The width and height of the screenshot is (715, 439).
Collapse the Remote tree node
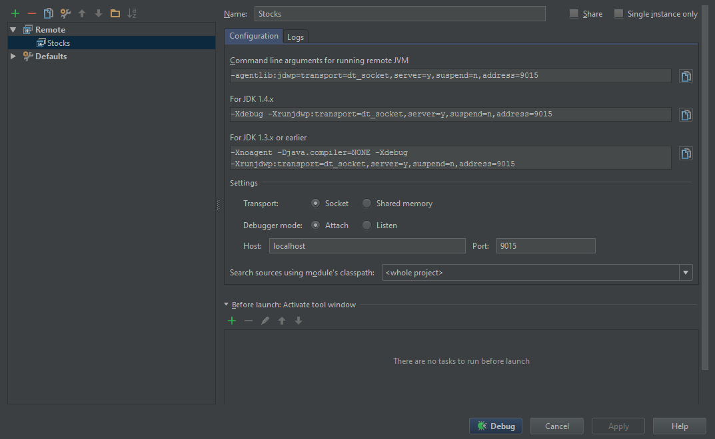13,30
